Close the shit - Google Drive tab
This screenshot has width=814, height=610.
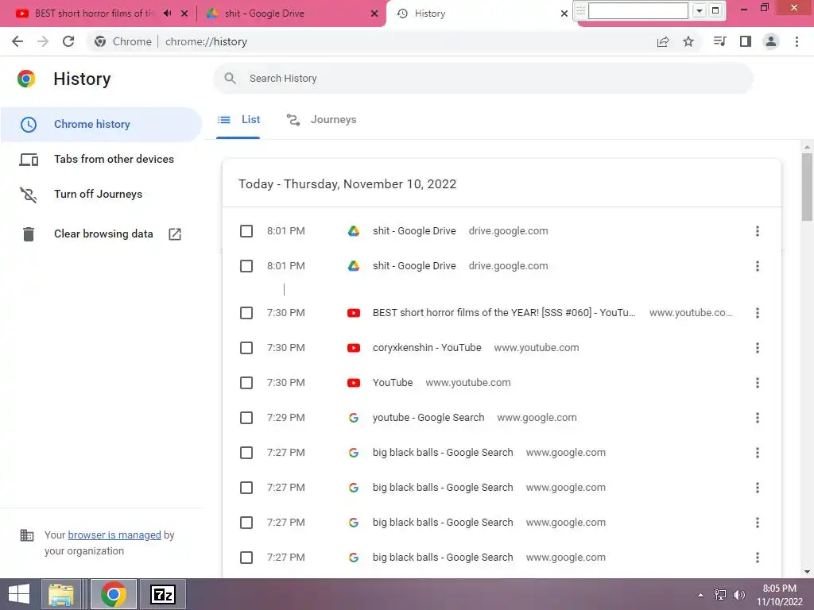coord(374,14)
